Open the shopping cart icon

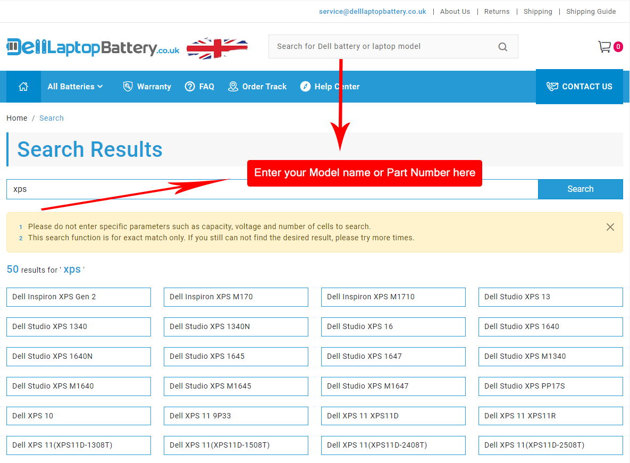604,47
